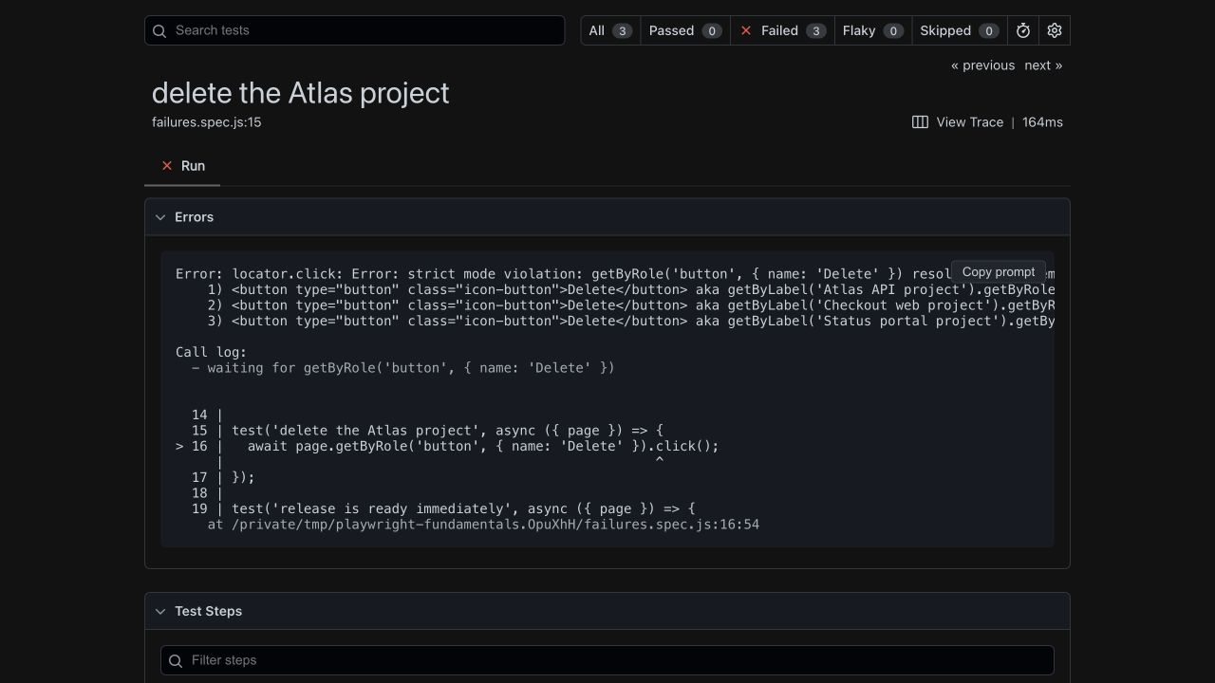Click the 'waiting for getByRole' log line
The width and height of the screenshot is (1215, 683).
(x=403, y=368)
